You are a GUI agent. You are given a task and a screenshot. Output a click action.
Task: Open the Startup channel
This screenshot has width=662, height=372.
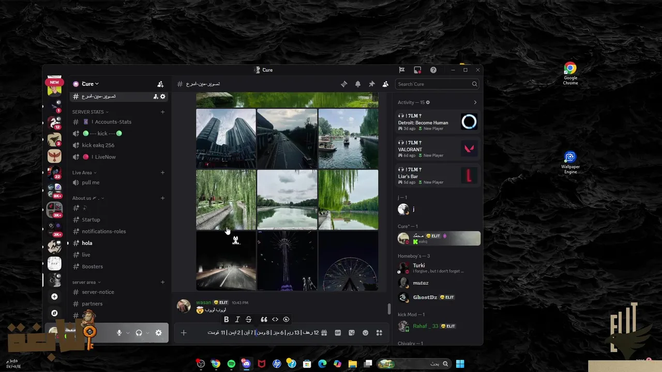(119, 220)
